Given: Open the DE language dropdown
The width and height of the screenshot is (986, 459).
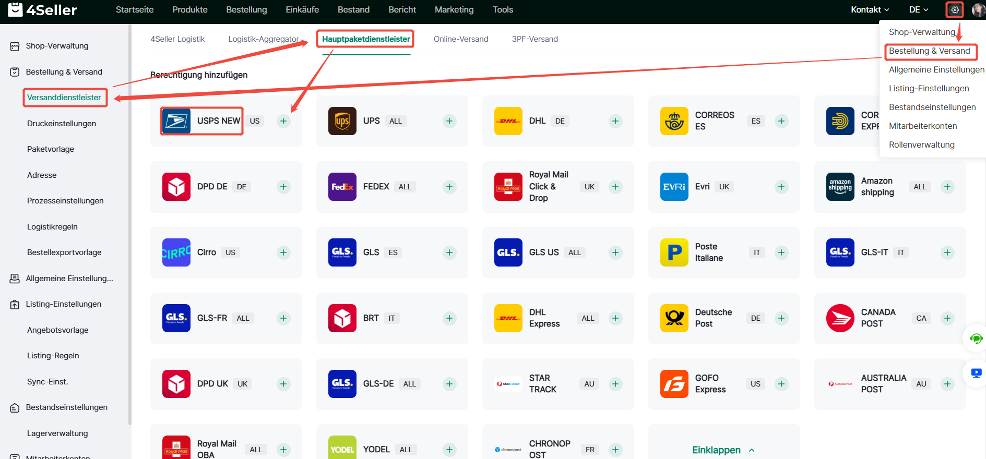Looking at the screenshot, I should pos(919,10).
